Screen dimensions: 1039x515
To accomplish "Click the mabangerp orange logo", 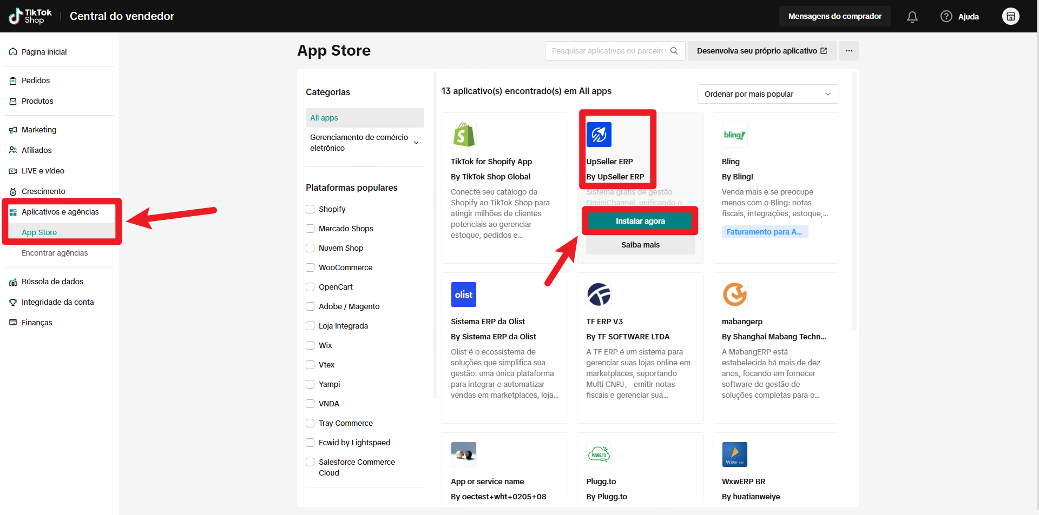I will [x=735, y=295].
